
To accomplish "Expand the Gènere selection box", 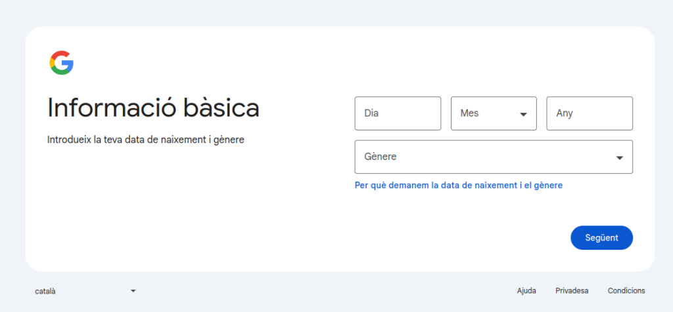I will pyautogui.click(x=493, y=157).
